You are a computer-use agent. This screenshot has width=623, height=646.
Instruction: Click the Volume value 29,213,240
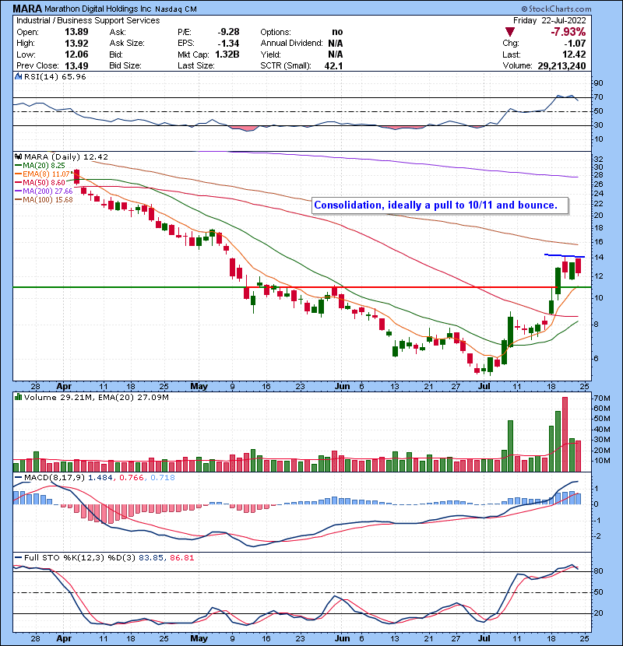coord(561,66)
